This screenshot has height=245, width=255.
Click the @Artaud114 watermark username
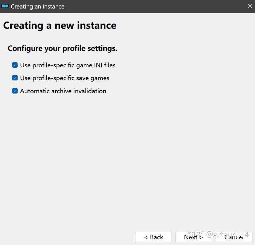click(x=227, y=235)
